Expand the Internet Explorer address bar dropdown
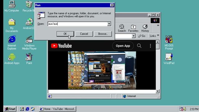Screen dimensions: 199x112 point(133,36)
